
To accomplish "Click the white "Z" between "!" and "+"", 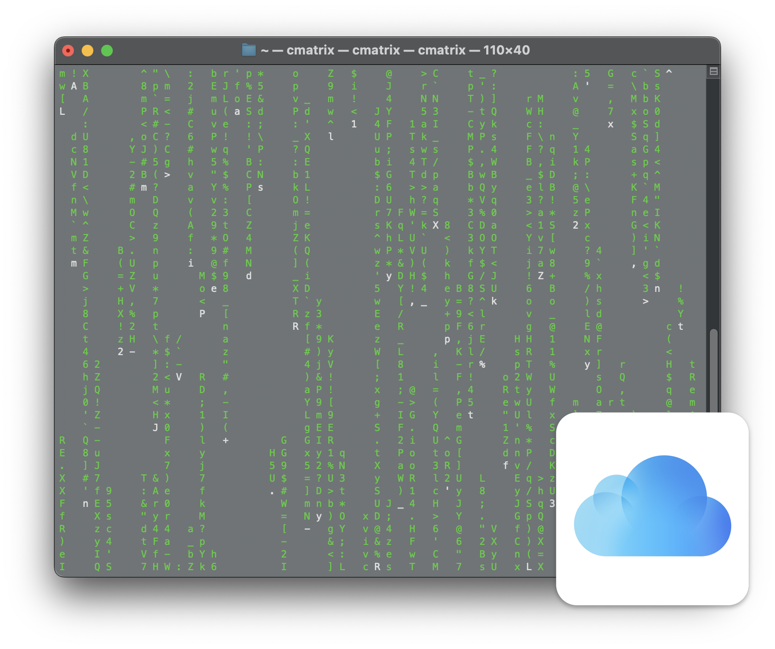I will click(x=541, y=276).
